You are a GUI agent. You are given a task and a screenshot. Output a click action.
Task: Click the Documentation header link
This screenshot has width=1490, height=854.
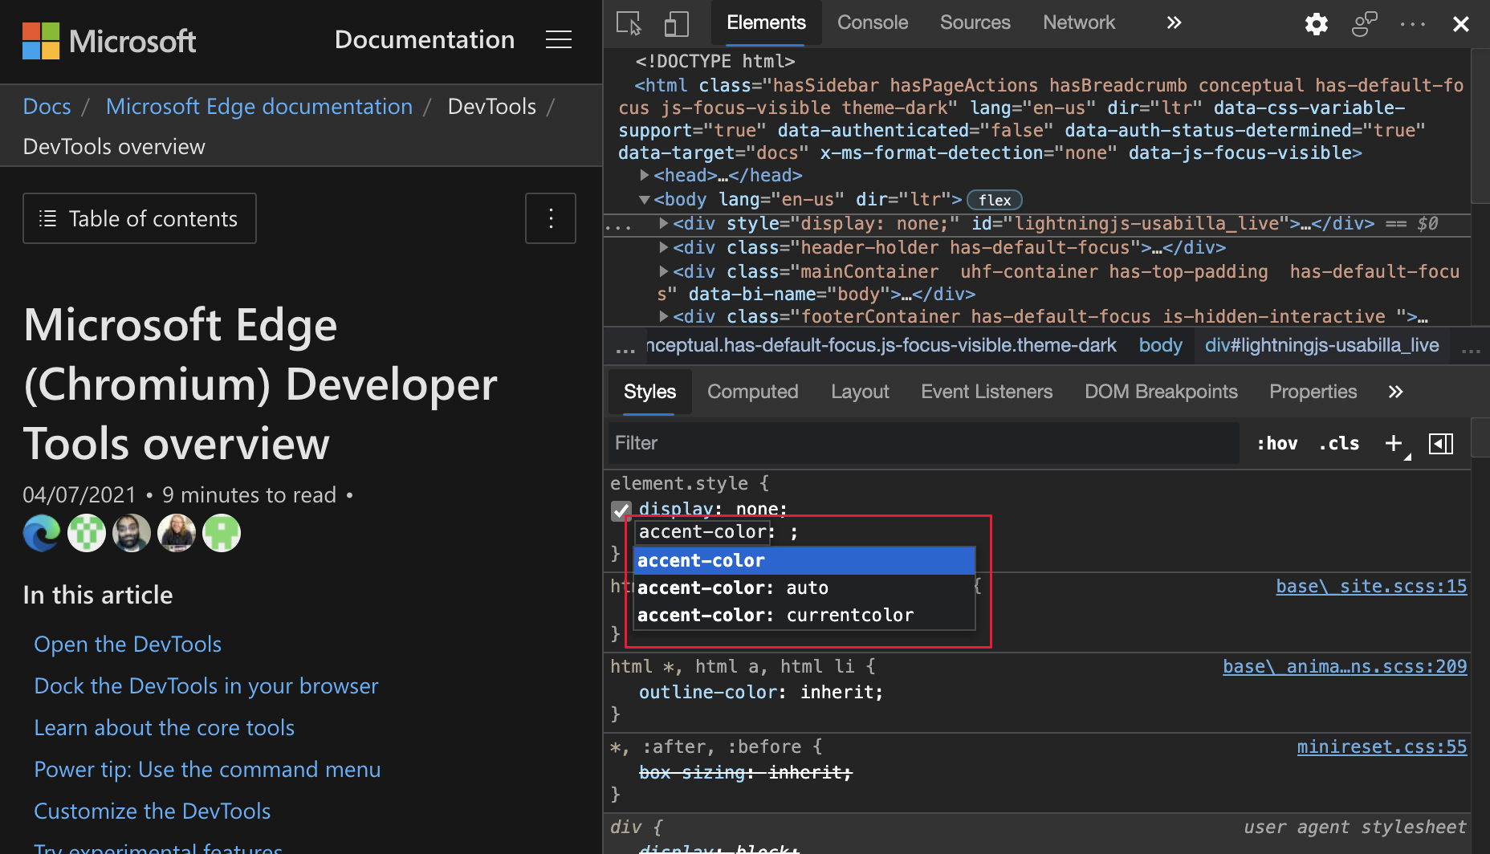tap(425, 39)
